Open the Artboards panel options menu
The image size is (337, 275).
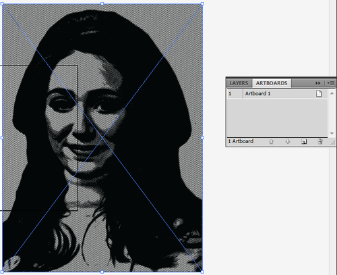(331, 83)
